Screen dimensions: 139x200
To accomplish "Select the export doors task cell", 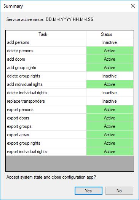I will pyautogui.click(x=46, y=118).
